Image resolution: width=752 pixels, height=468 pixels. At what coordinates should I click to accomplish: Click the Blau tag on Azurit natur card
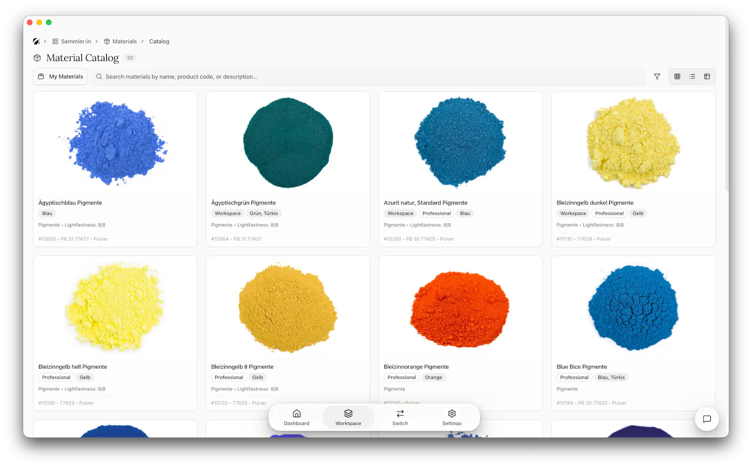point(465,213)
